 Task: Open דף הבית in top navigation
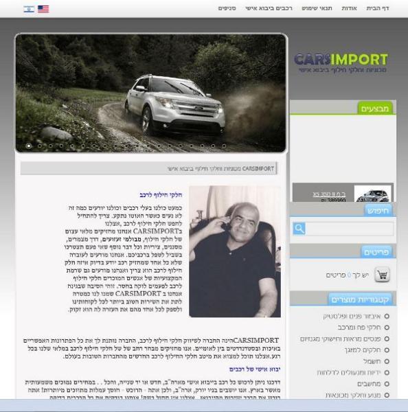click(x=378, y=8)
